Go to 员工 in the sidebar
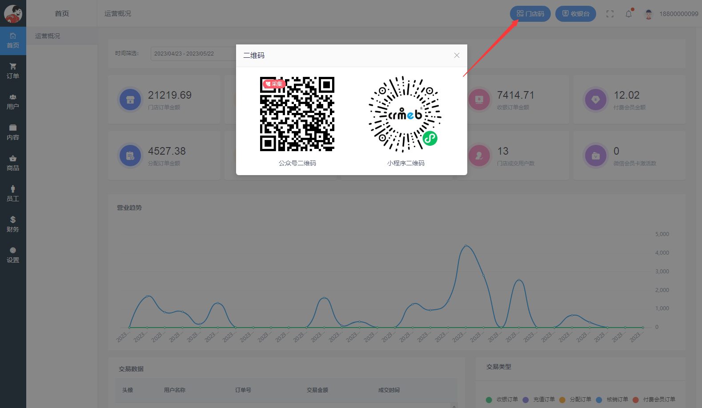 (x=13, y=194)
